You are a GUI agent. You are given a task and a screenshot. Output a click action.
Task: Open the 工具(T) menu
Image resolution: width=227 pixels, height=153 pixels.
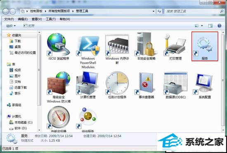(51, 19)
